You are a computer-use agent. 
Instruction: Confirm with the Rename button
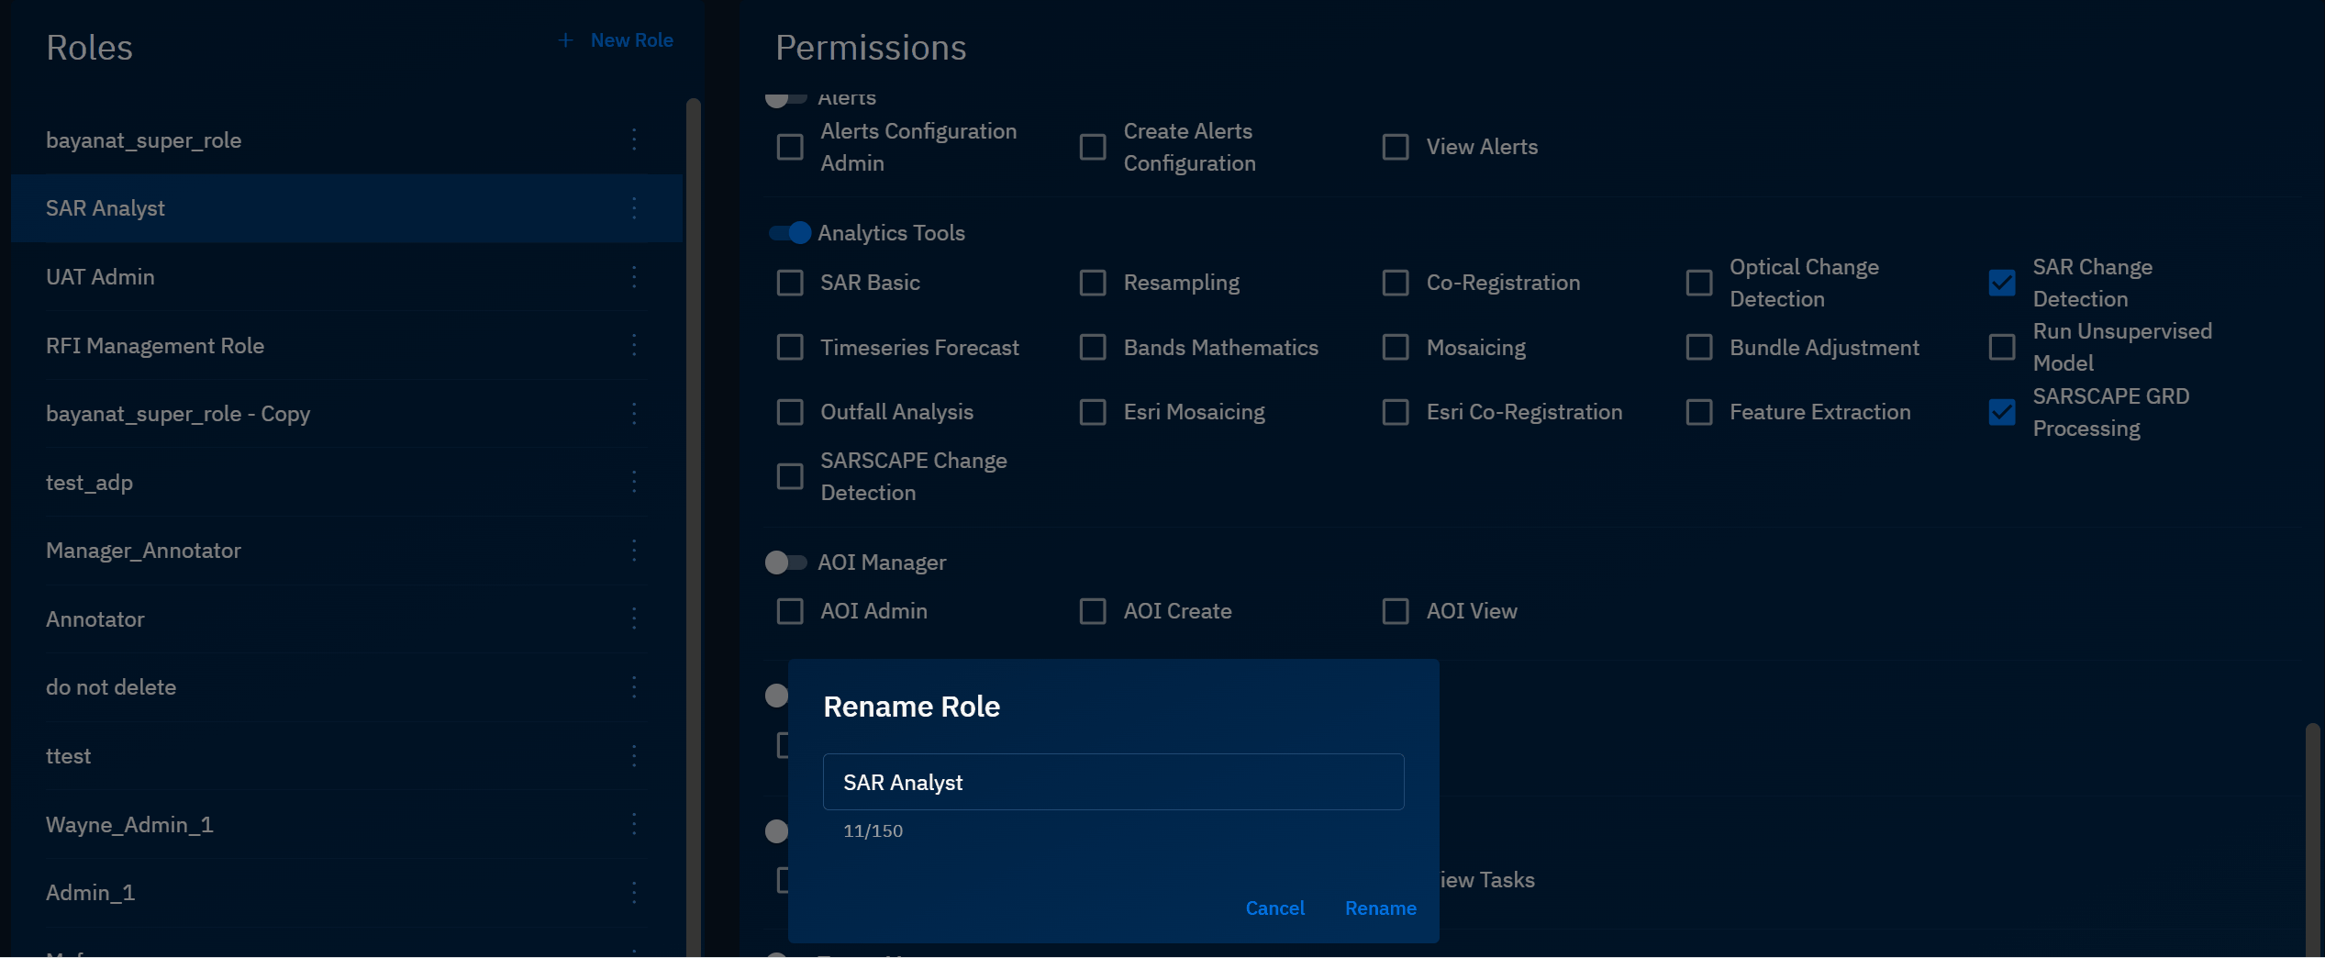[x=1380, y=908]
